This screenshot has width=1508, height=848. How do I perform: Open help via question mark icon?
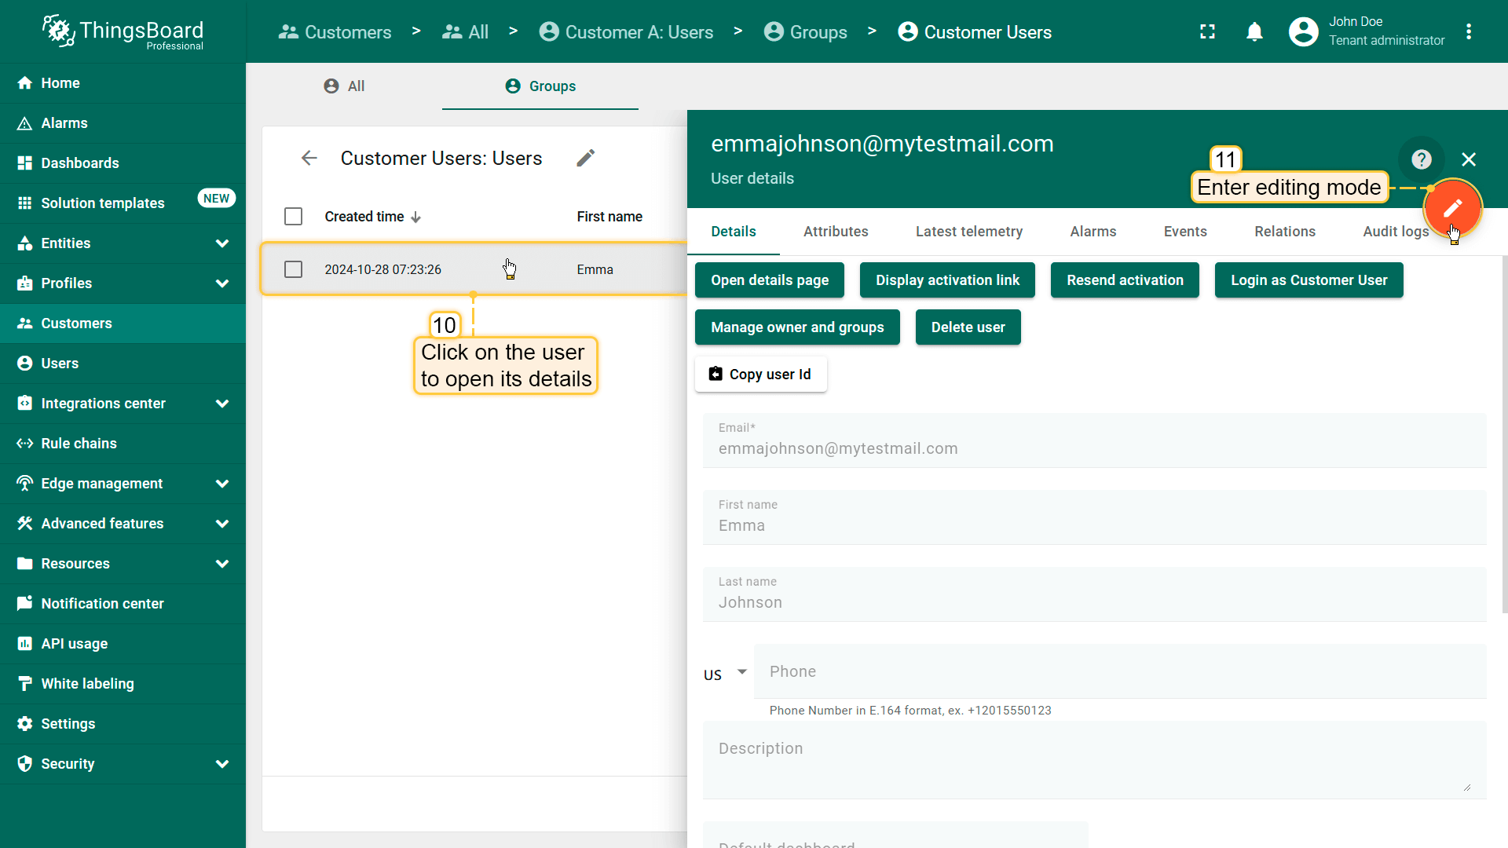click(1421, 159)
